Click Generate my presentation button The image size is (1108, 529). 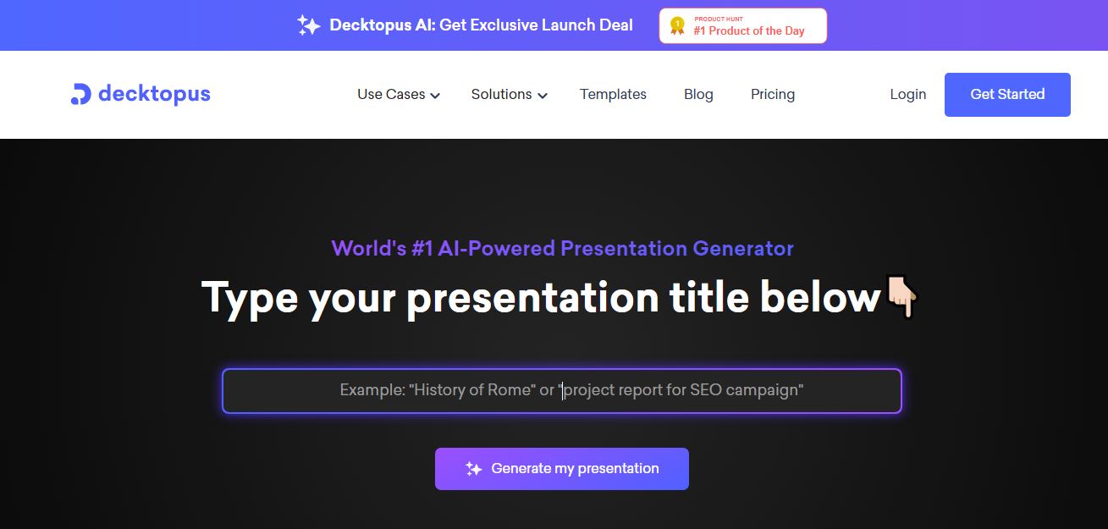coord(562,469)
